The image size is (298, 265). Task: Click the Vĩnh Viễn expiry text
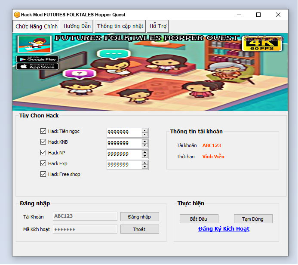pyautogui.click(x=213, y=157)
